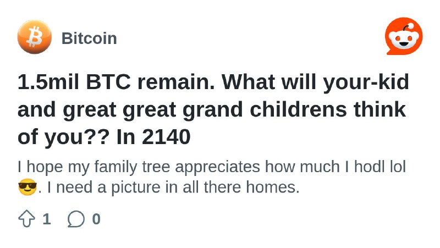The height and width of the screenshot is (248, 440).
Task: Open the Reddit Snoo logo
Action: click(404, 36)
